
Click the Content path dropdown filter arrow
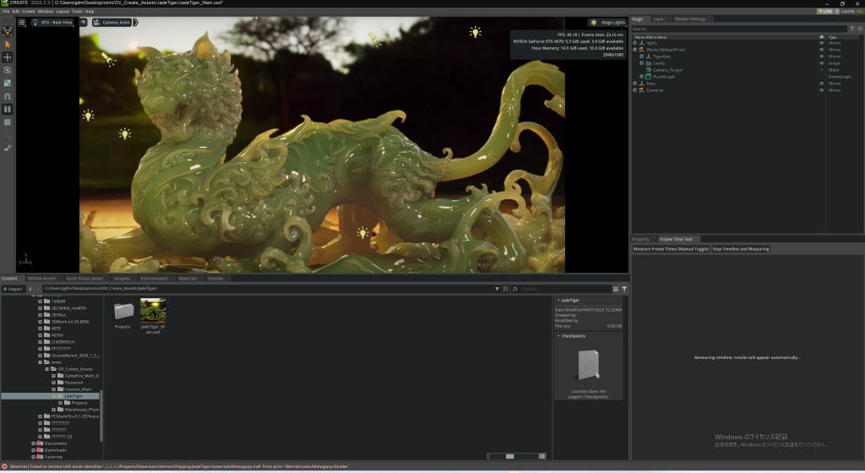coord(497,289)
